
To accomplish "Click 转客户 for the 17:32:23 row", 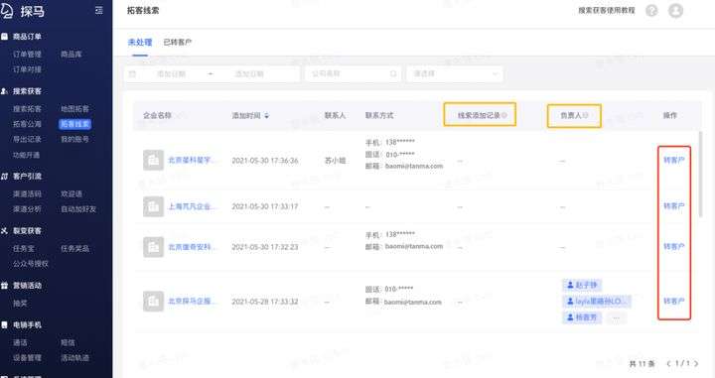I will [674, 246].
